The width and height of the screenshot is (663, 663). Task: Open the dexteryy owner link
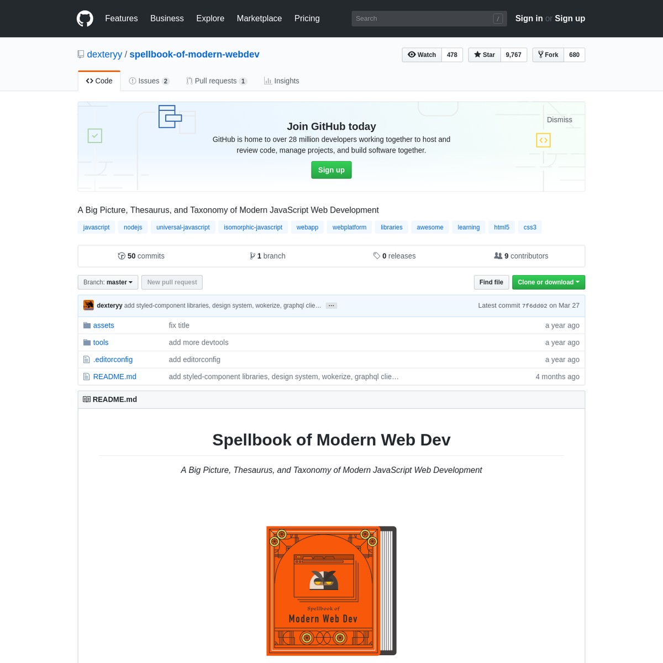click(104, 54)
